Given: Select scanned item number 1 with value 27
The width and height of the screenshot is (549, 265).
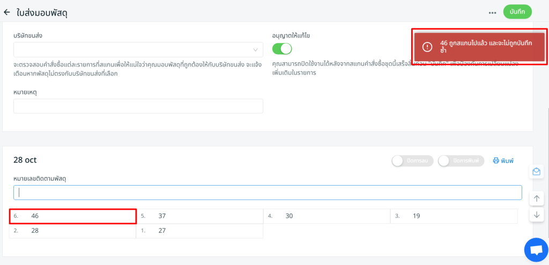Looking at the screenshot, I should click(199, 231).
